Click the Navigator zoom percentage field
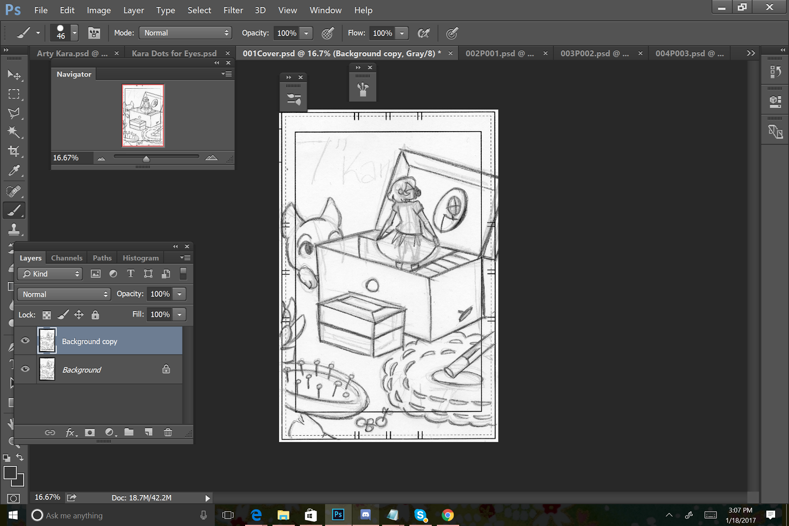The width and height of the screenshot is (789, 526). (x=72, y=158)
